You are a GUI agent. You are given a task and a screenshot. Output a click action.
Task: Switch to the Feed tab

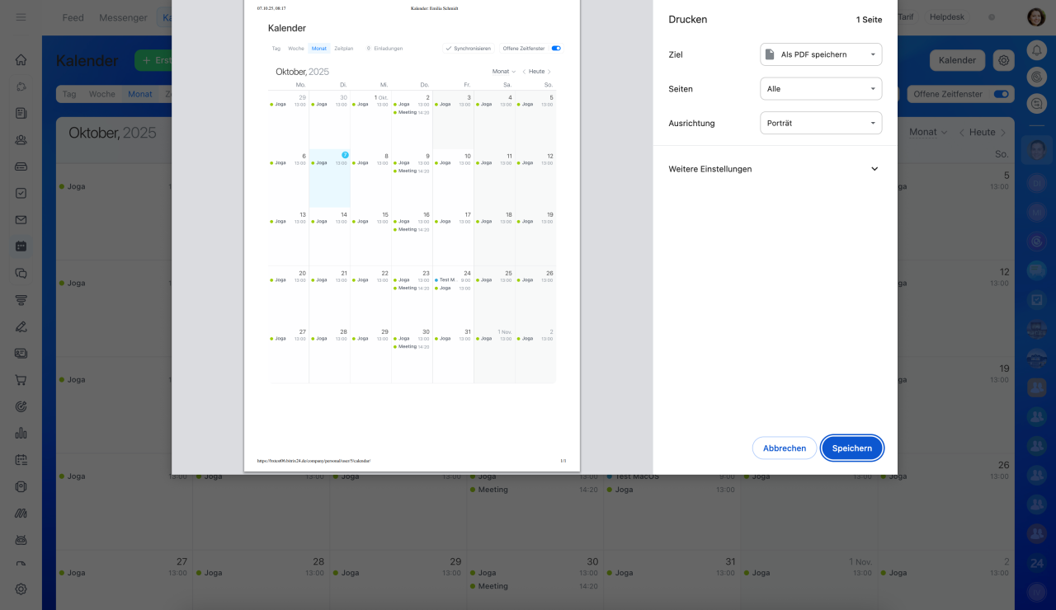[73, 17]
